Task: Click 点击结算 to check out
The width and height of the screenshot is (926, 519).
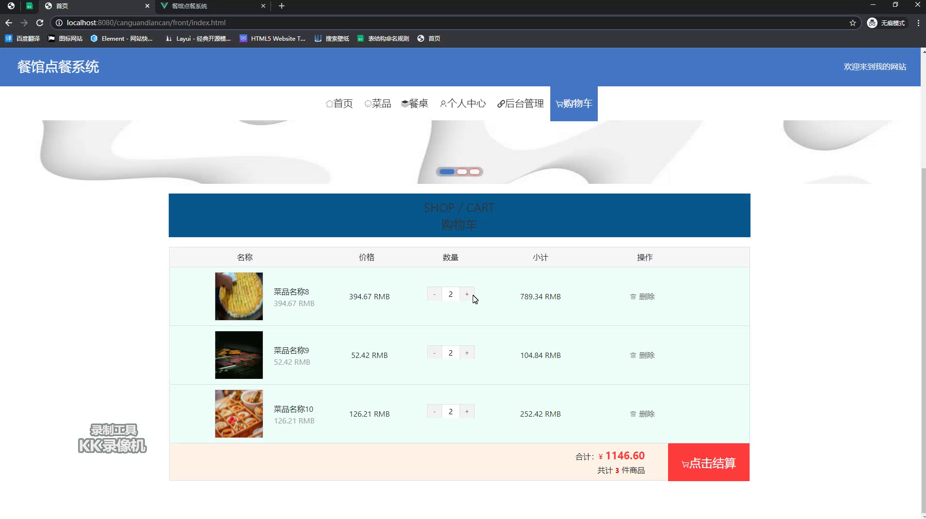Action: pyautogui.click(x=709, y=462)
